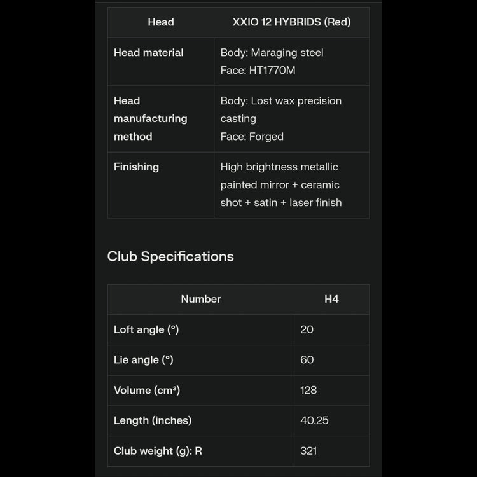Screen dimensions: 477x477
Task: Click the Face: HT1770M text
Action: tap(258, 71)
